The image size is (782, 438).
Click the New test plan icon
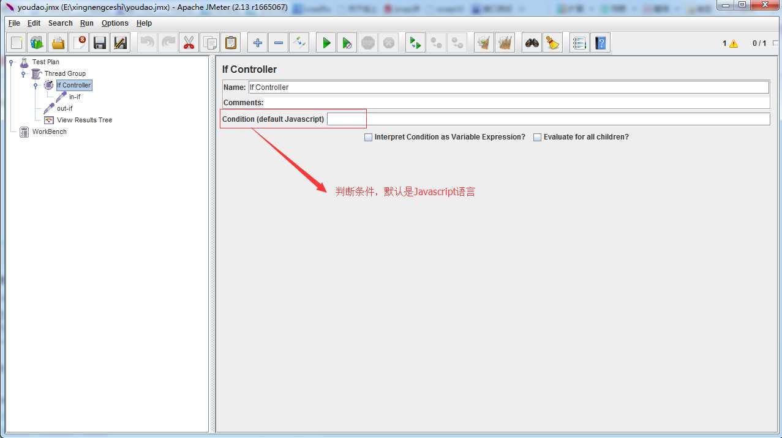(x=17, y=43)
